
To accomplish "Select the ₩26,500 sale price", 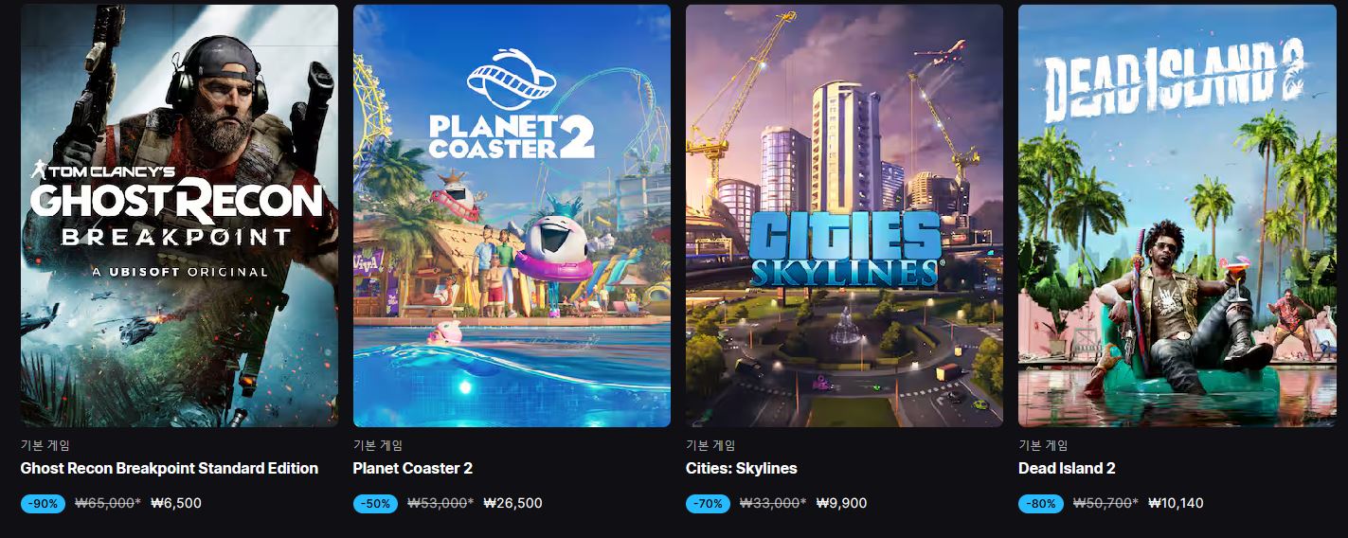I will (512, 504).
